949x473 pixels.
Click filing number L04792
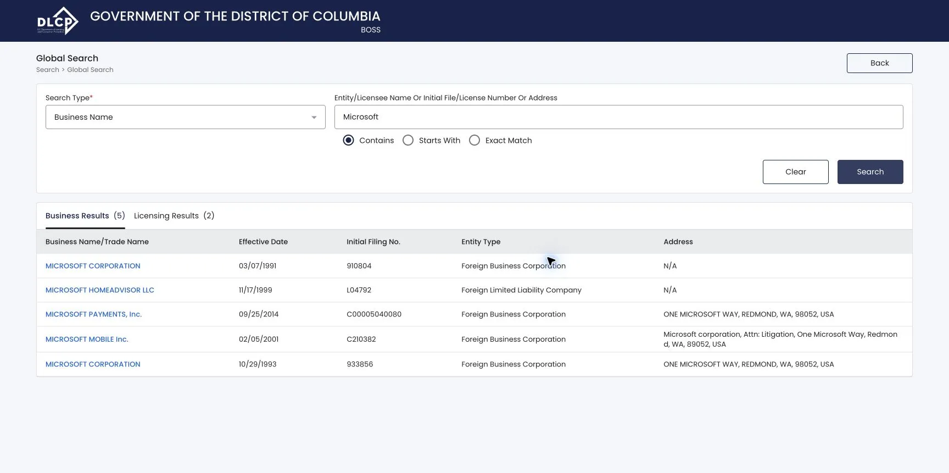(359, 290)
